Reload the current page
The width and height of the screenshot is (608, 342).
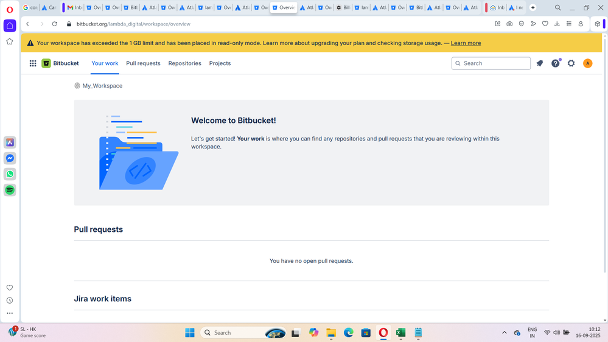point(55,24)
